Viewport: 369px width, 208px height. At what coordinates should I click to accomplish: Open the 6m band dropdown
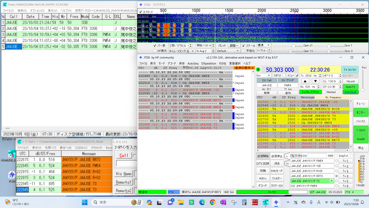[263, 76]
